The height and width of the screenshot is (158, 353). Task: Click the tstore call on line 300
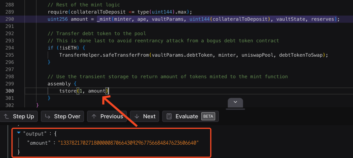pos(67,91)
